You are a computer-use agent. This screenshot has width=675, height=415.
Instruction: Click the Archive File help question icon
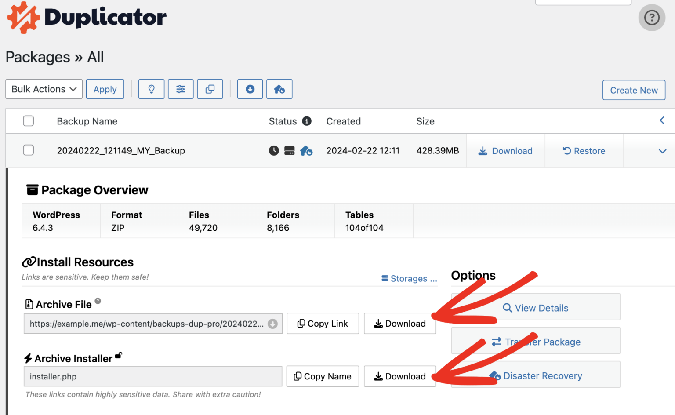98,301
